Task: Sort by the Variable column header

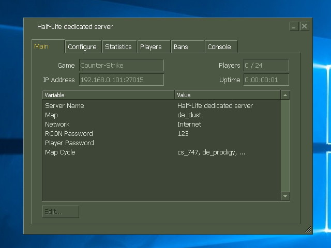Action: (109, 95)
